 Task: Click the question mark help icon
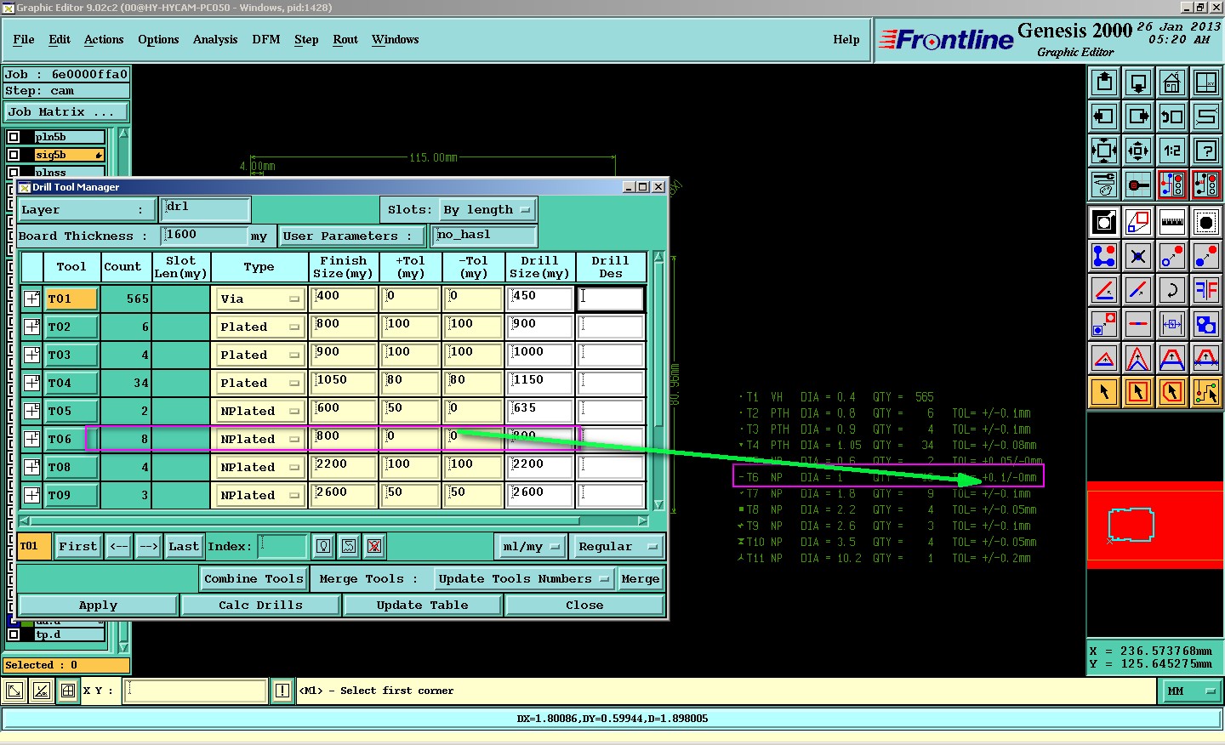coord(1205,151)
